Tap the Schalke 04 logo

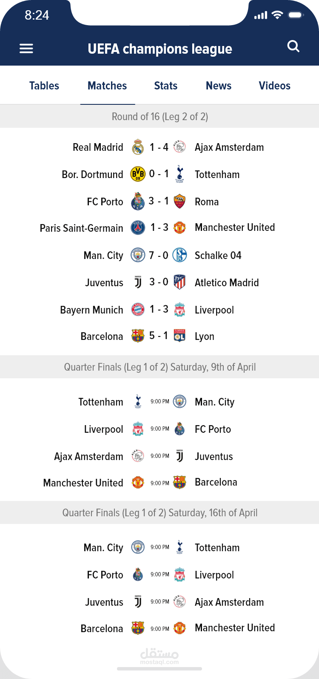pyautogui.click(x=180, y=255)
